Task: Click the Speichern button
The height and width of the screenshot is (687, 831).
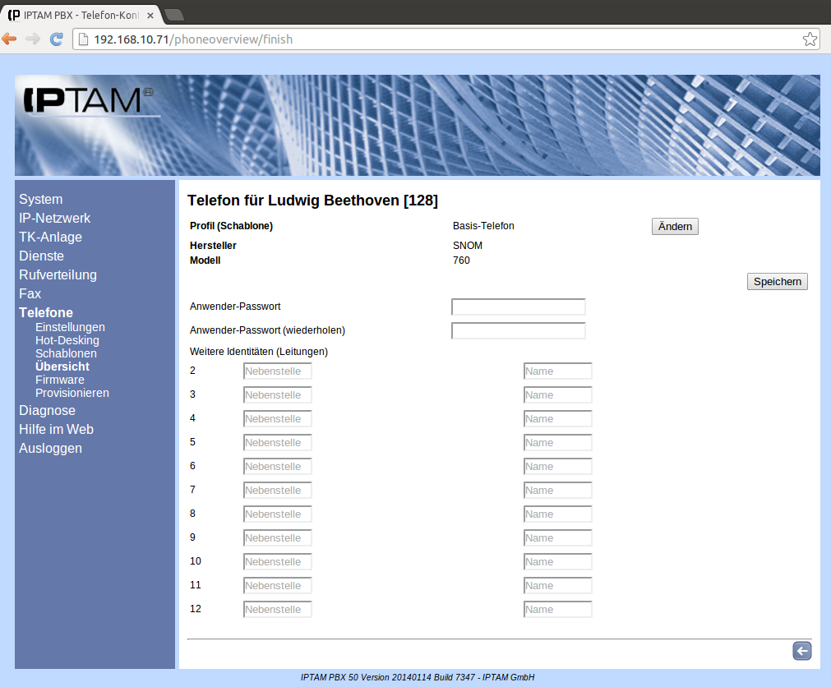Action: pyautogui.click(x=777, y=281)
